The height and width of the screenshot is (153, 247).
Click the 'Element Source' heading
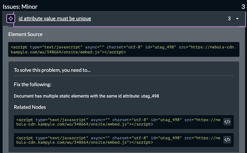(25, 34)
